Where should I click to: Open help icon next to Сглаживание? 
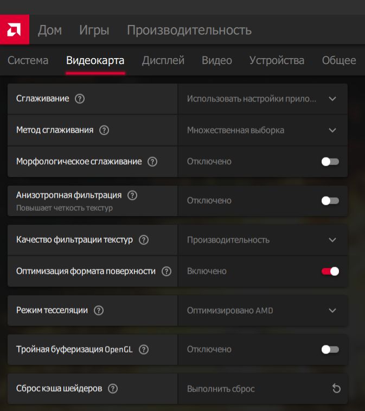click(x=80, y=99)
